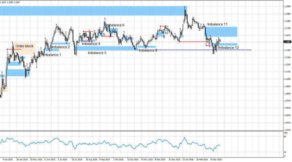
Task: Select the 4 Apr 2025 date on time axis
Action: [8, 159]
